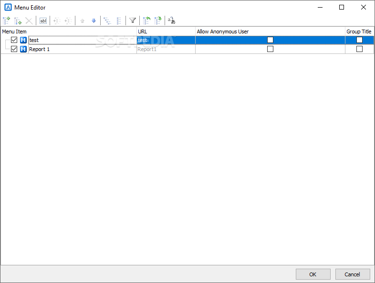Confirm changes with the OK button
This screenshot has height=283, width=375.
[313, 274]
